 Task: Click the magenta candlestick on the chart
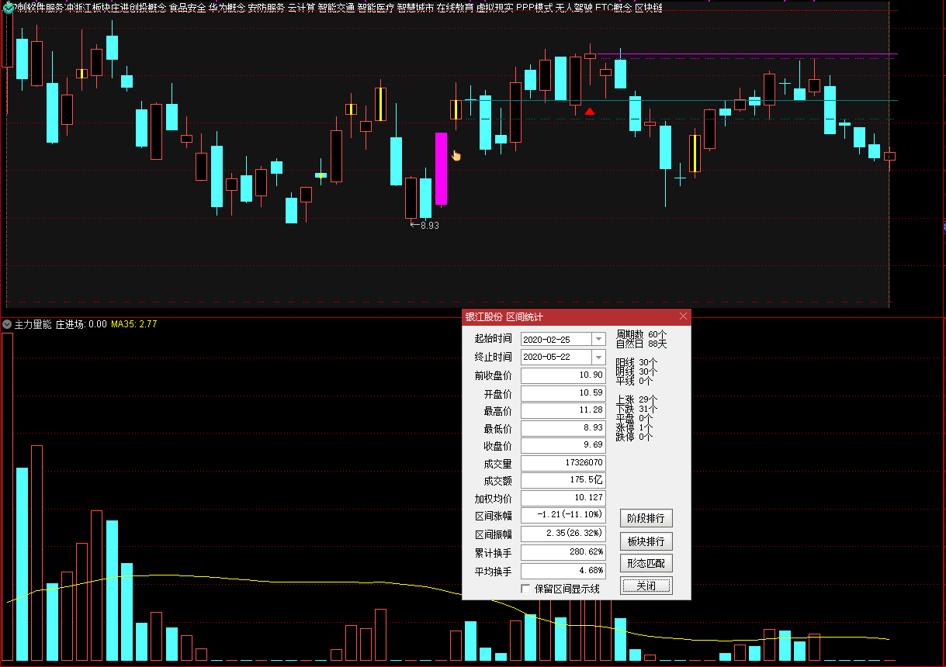(x=441, y=168)
